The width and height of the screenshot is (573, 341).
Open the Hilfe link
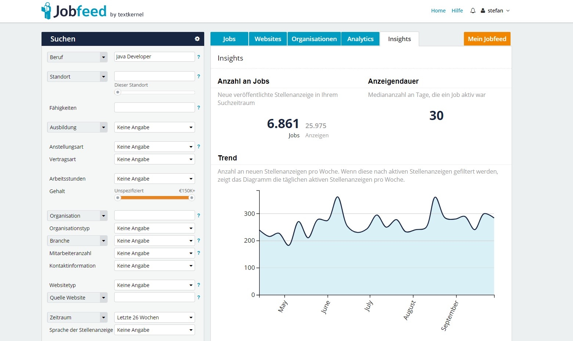pos(457,11)
